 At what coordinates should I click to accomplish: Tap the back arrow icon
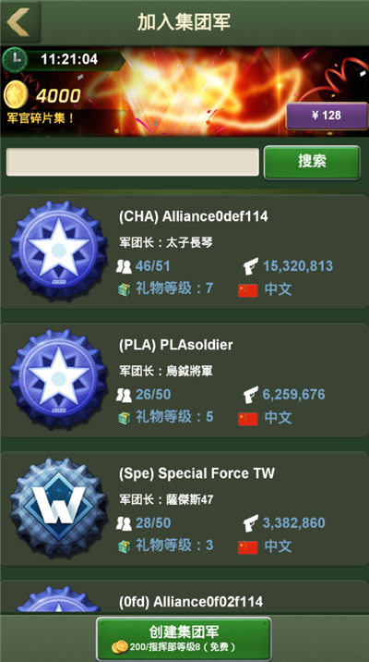point(18,21)
